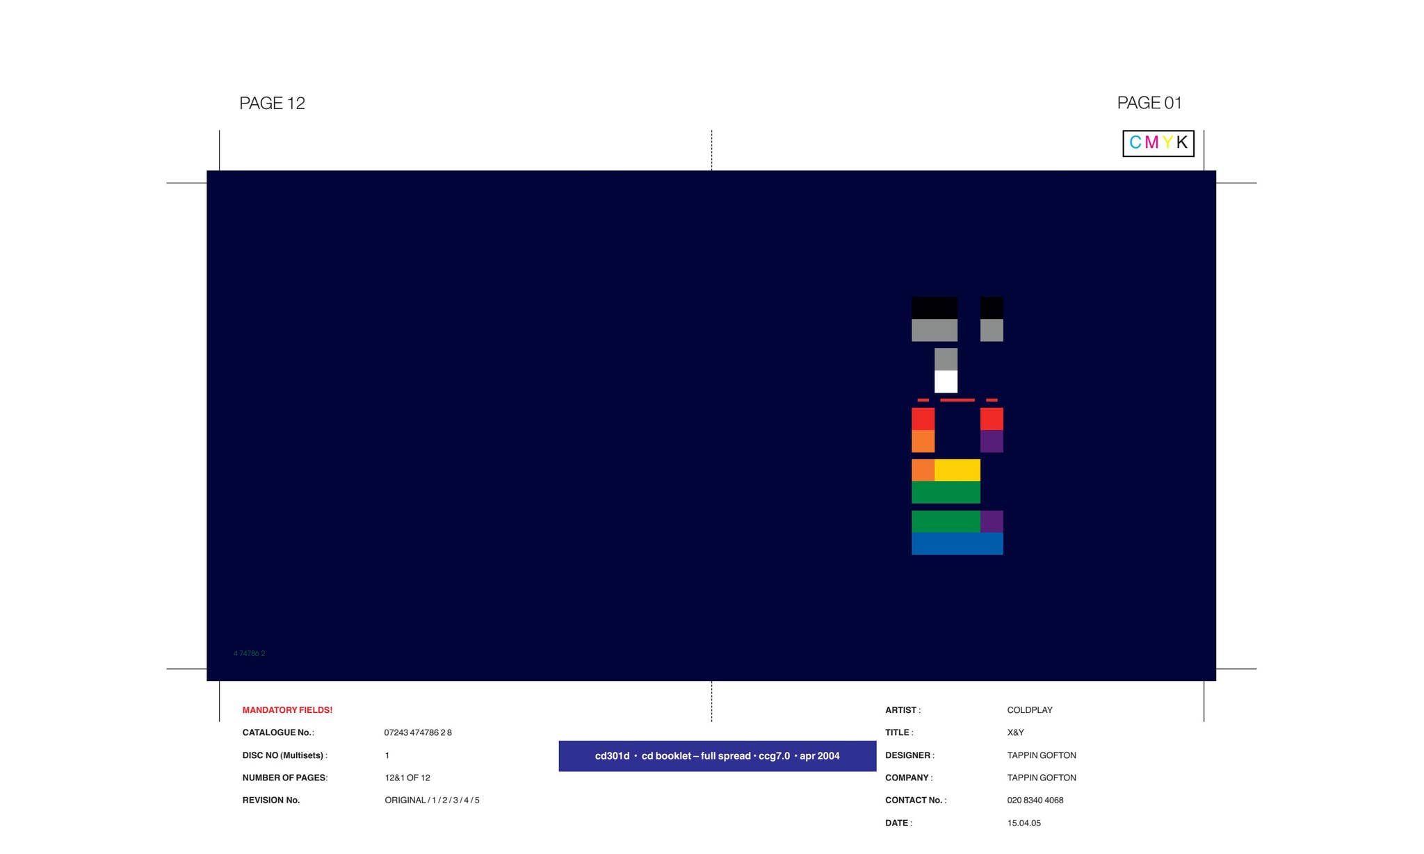Click the small 4 74786 2 code on artwork
Screen dimensions: 1424x854
pos(249,653)
